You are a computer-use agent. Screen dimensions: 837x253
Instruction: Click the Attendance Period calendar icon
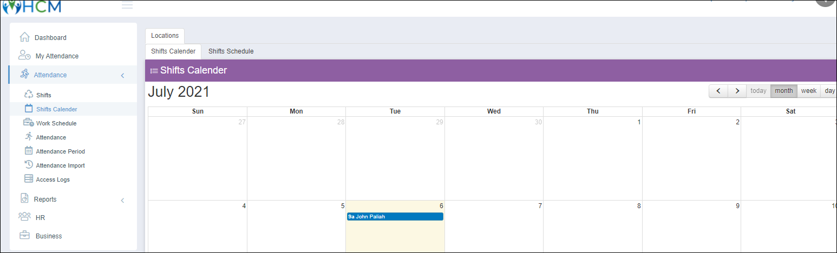29,151
